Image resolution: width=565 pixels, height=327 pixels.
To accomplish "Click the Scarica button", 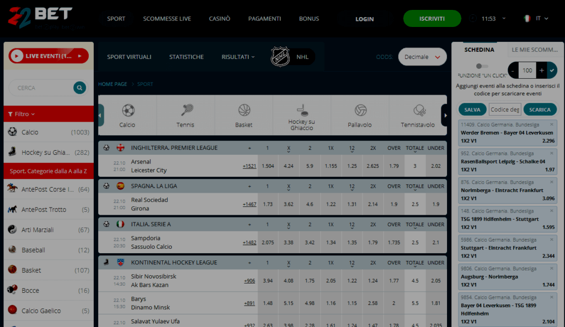I will pos(540,110).
